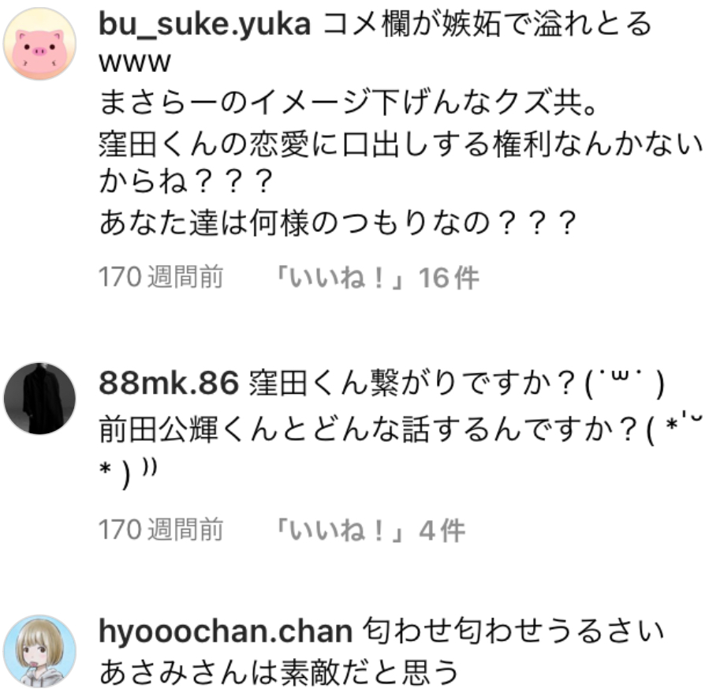Select comment line 前田公輝くんとどんな話するんですか
Viewport: 709px width, 700px height.
coord(401,429)
